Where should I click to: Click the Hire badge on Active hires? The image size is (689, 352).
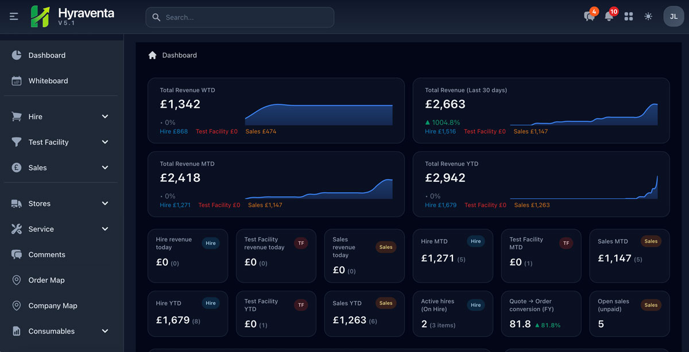point(476,305)
